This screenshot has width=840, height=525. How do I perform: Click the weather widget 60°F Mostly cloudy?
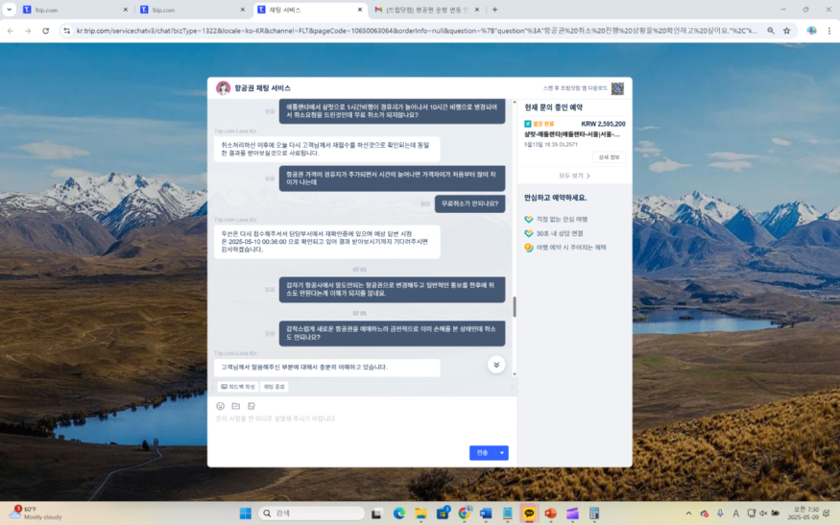point(36,513)
